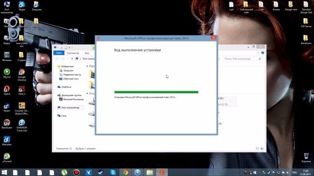Open Bandicam folder on right side
The width and height of the screenshot is (314, 176).
pos(306,40)
